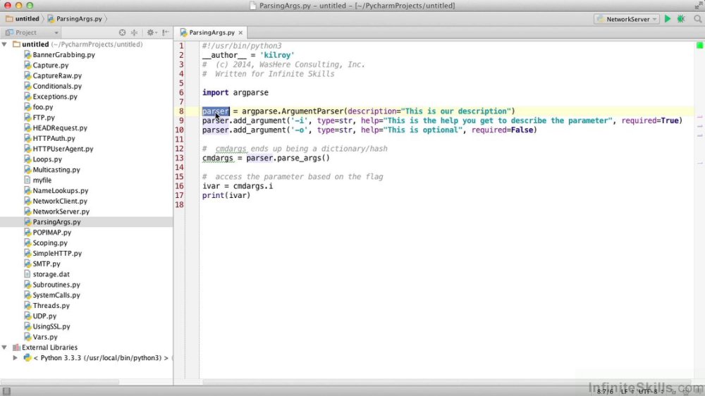Select Conditionals.py in project tree

57,86
